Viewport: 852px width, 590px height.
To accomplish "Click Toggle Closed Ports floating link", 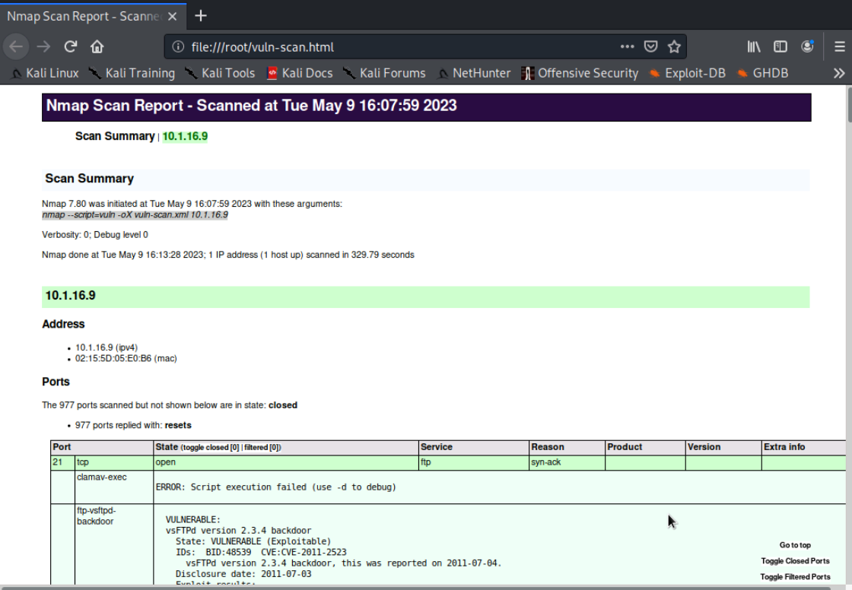I will tap(795, 560).
